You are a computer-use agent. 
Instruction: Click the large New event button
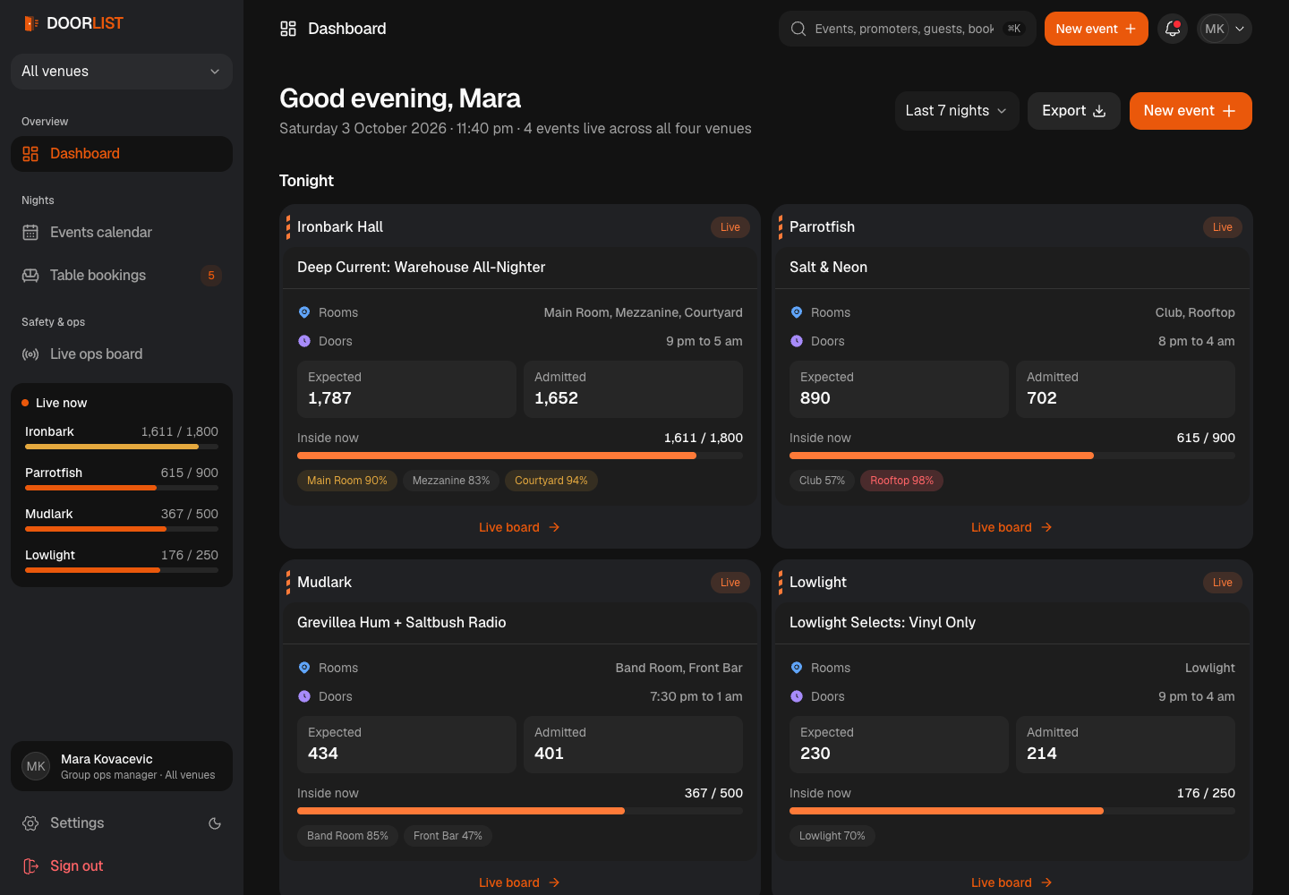point(1191,111)
